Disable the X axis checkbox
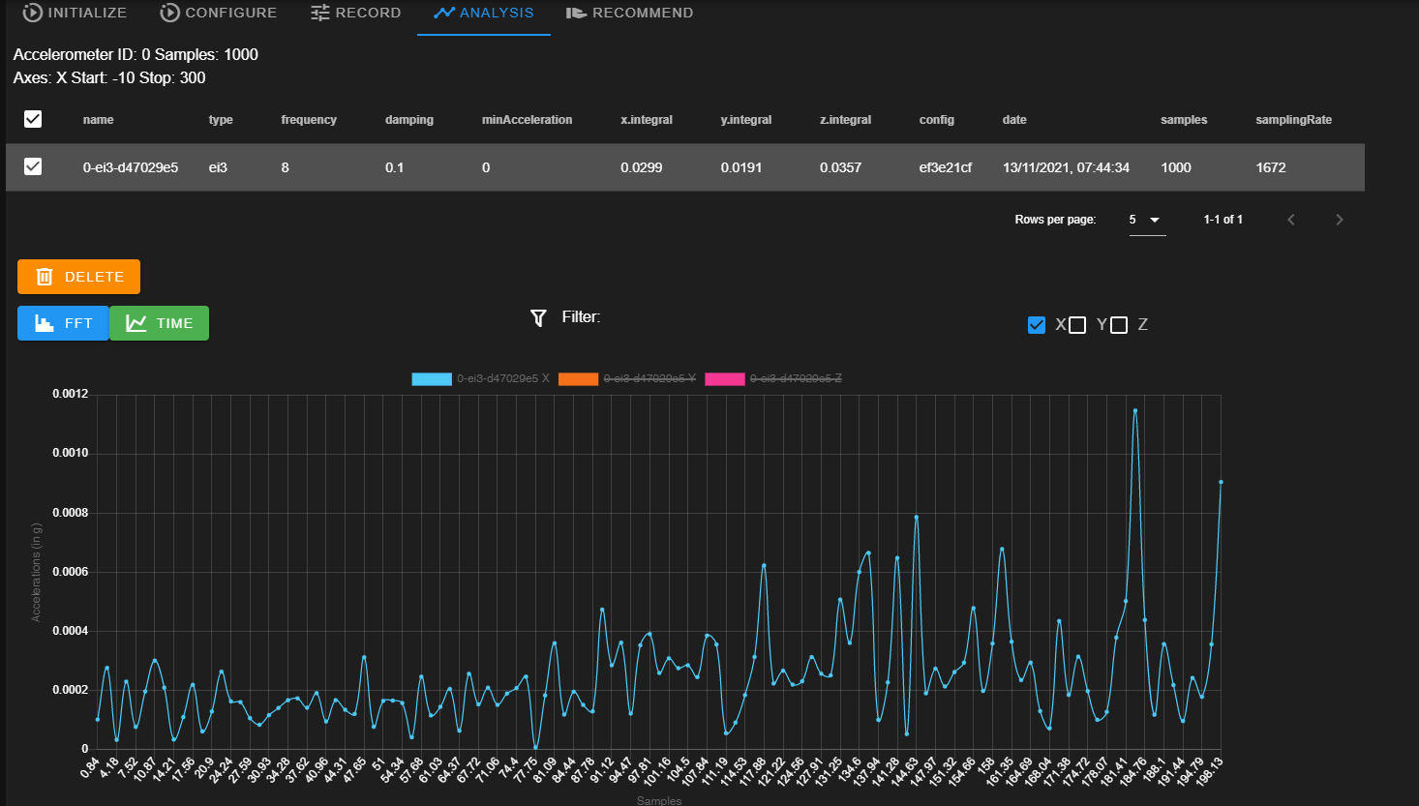The image size is (1419, 806). tap(1037, 325)
